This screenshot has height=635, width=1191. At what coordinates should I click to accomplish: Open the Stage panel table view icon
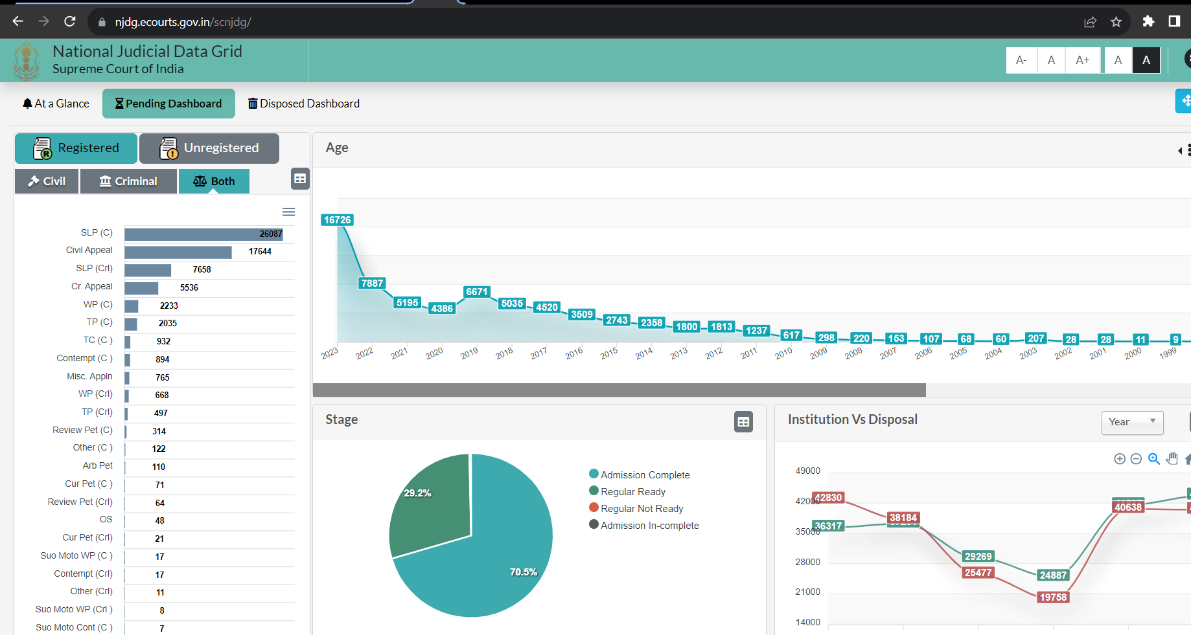tap(743, 422)
